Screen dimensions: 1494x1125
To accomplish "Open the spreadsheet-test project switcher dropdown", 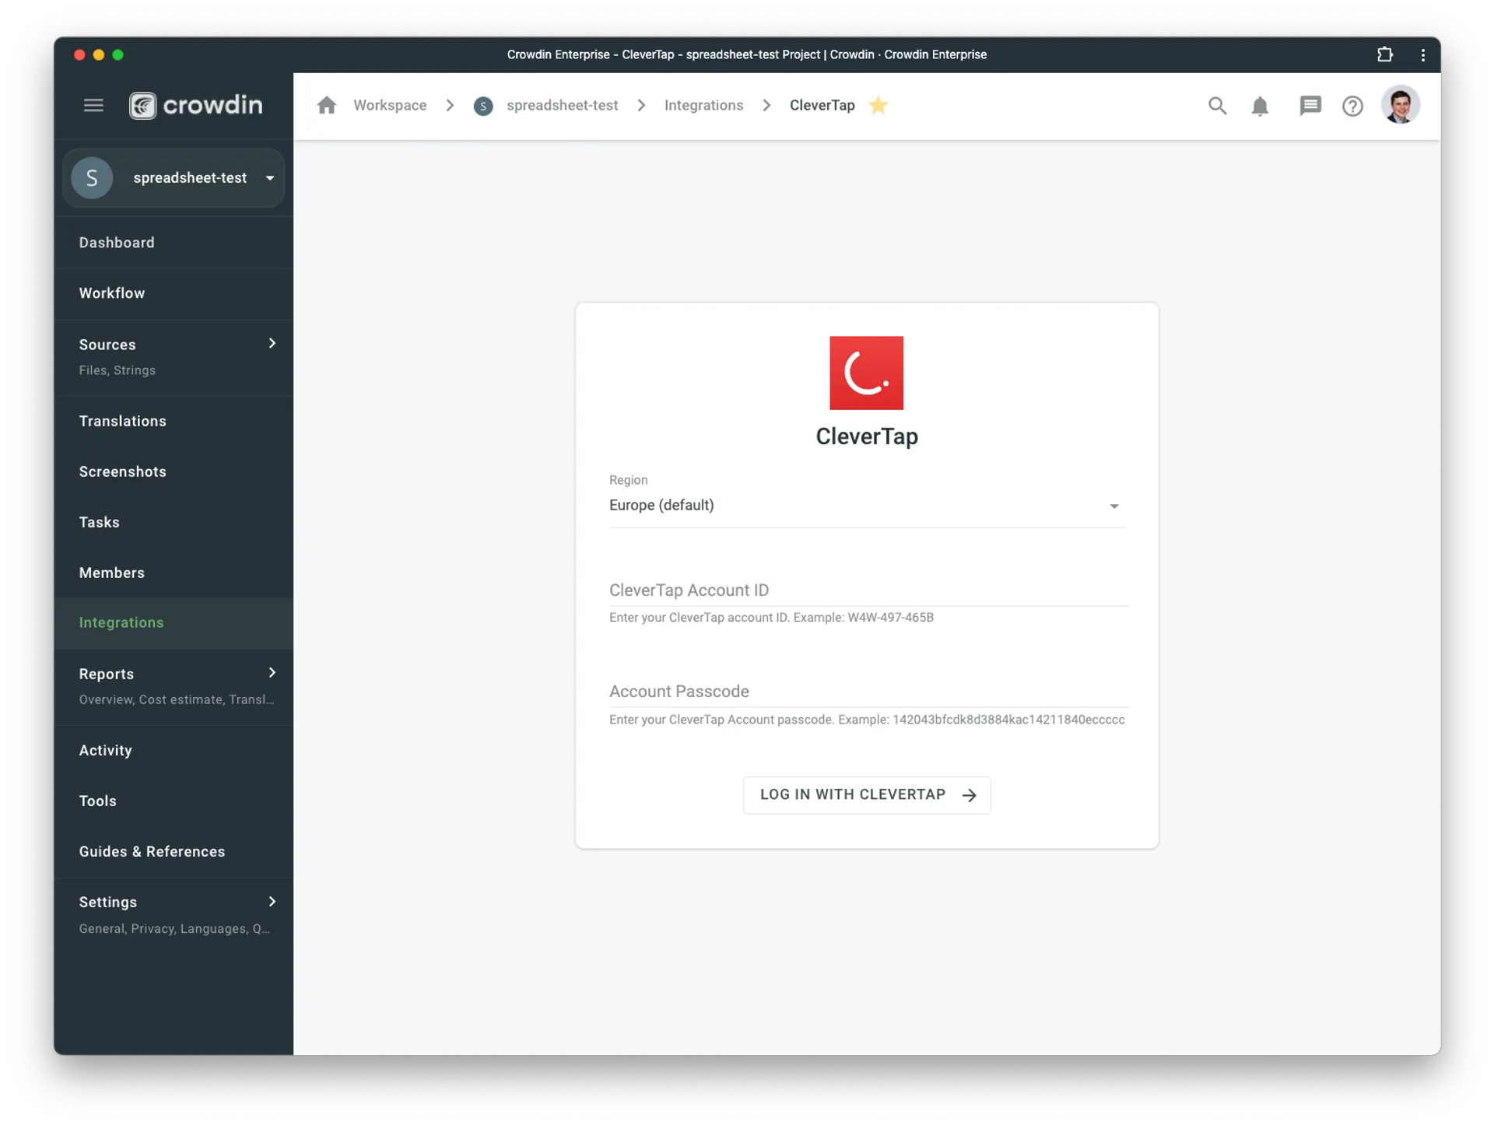I will click(x=174, y=178).
